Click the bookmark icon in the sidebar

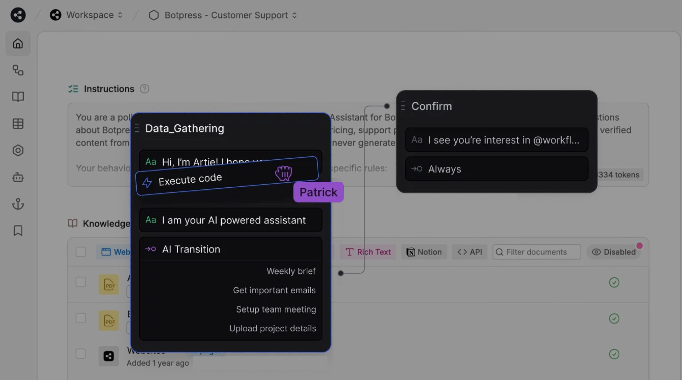point(18,231)
